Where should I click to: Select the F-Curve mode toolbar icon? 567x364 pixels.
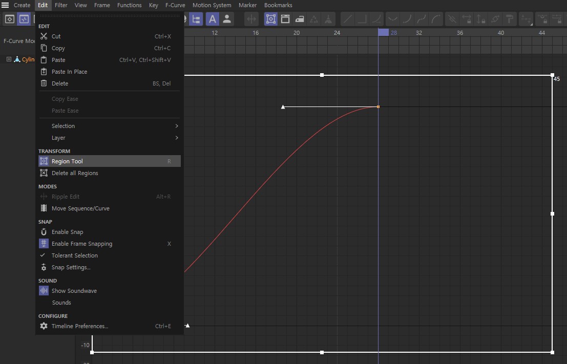(x=24, y=19)
